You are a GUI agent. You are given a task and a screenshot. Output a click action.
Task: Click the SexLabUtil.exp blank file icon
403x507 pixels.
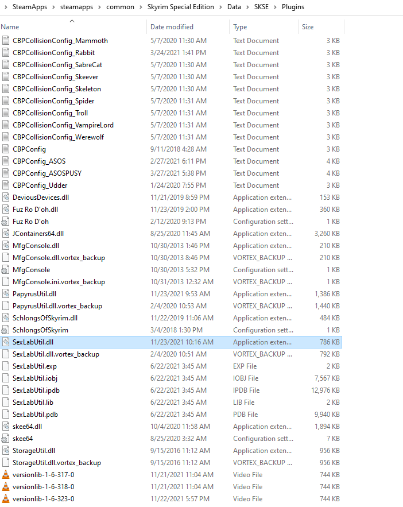click(6, 366)
